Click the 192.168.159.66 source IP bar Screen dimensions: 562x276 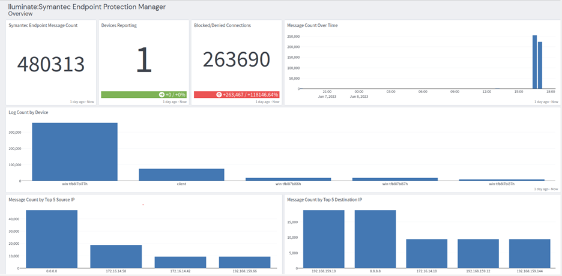[245, 262]
